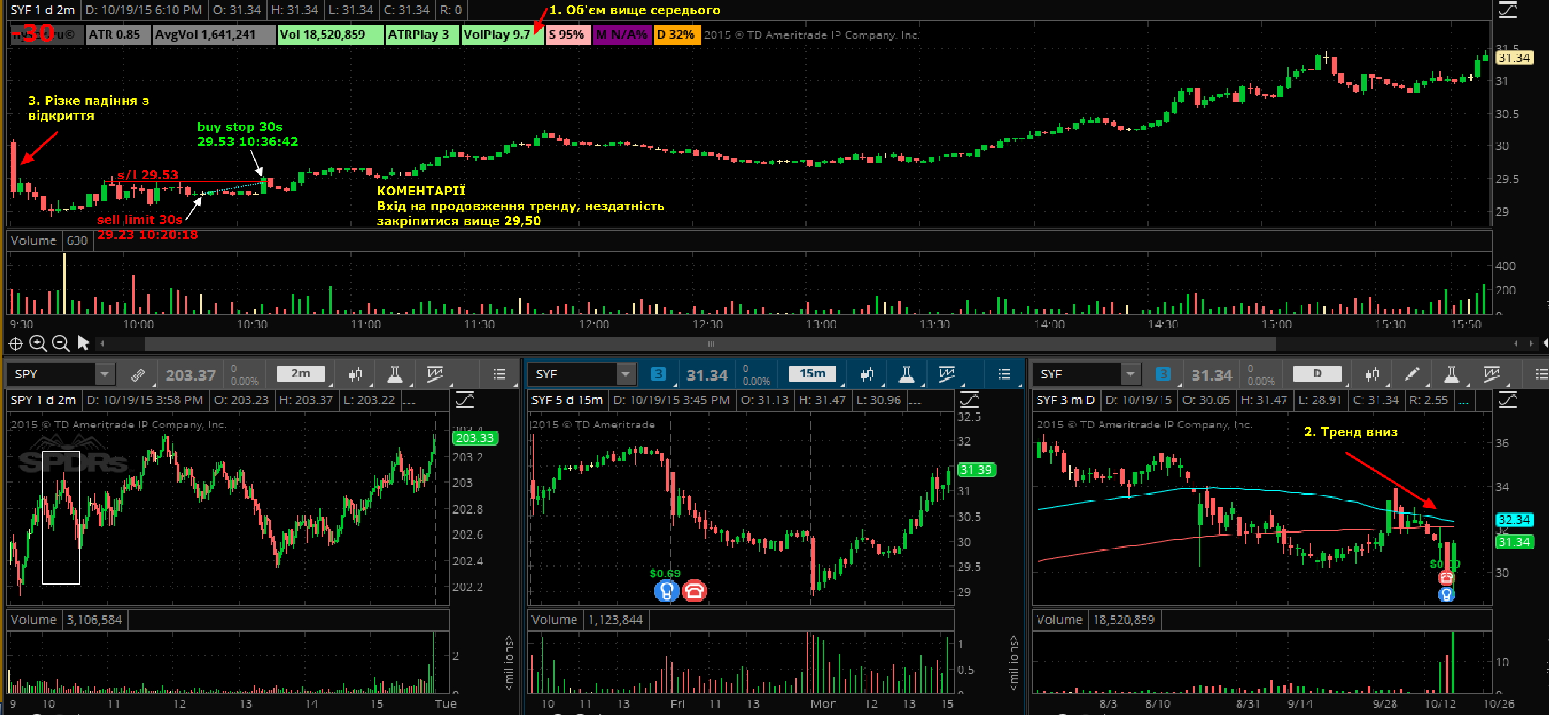This screenshot has height=715, width=1549.
Task: Click blue link number 3 in SYF 15m toolbar
Action: (x=658, y=374)
